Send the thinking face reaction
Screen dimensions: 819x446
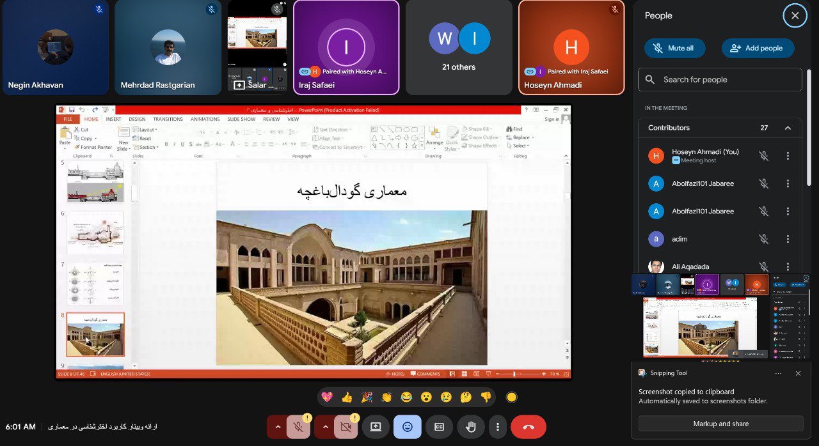click(x=466, y=397)
